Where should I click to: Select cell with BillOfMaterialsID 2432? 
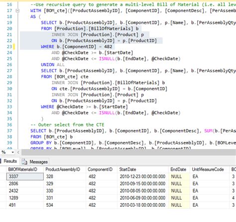[25, 191]
